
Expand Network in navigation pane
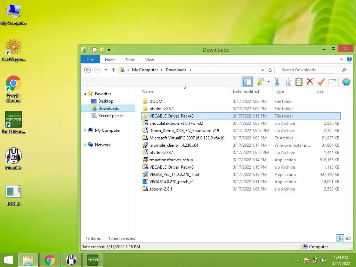(x=86, y=145)
